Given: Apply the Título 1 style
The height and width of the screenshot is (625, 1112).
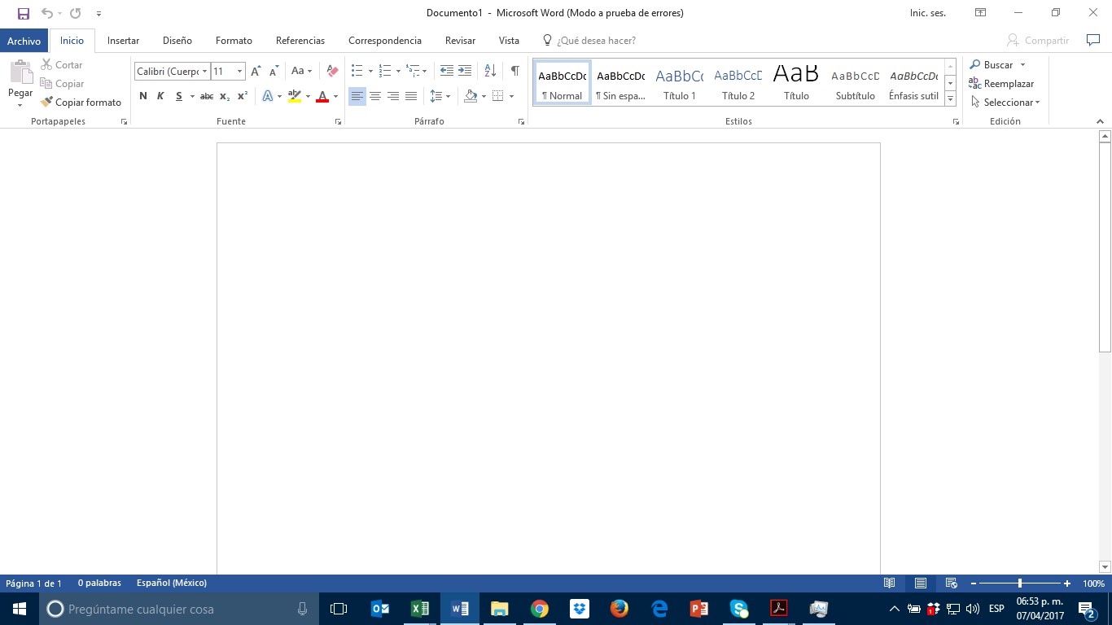Looking at the screenshot, I should point(680,83).
